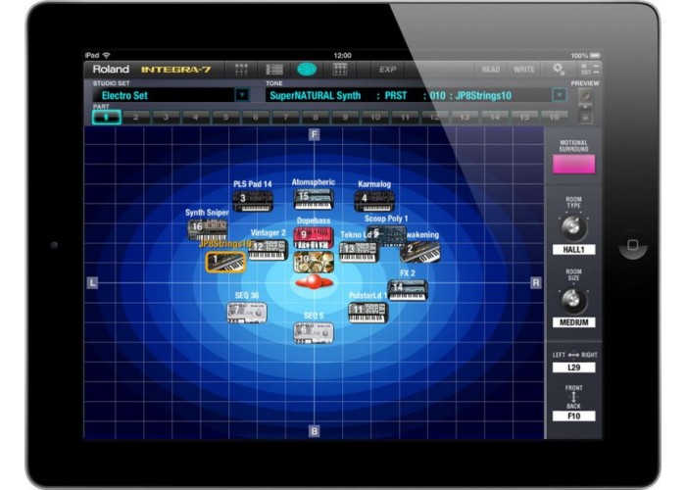Select part 6 SEQ 5 instrument icon

click(314, 332)
